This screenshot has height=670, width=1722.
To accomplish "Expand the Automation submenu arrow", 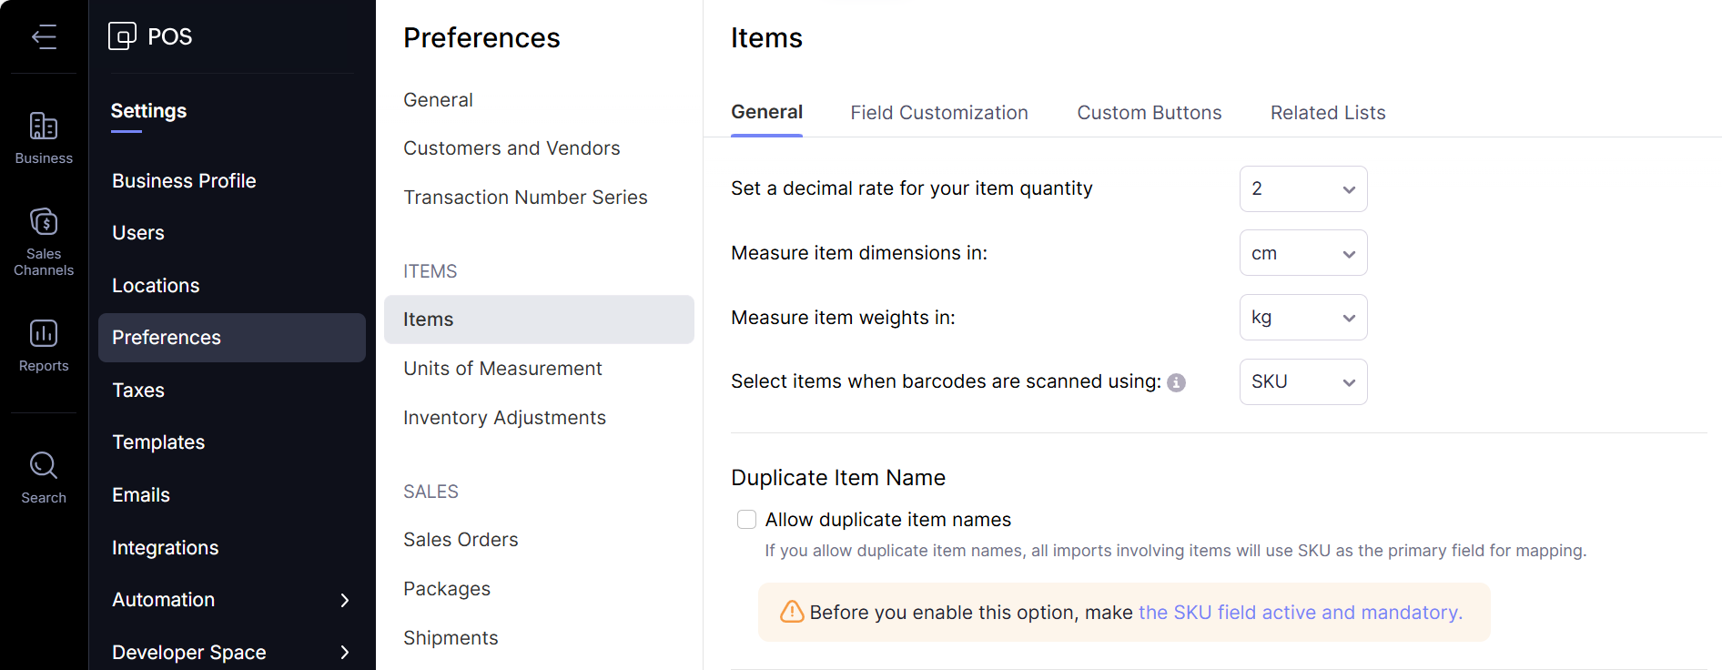I will (x=344, y=600).
